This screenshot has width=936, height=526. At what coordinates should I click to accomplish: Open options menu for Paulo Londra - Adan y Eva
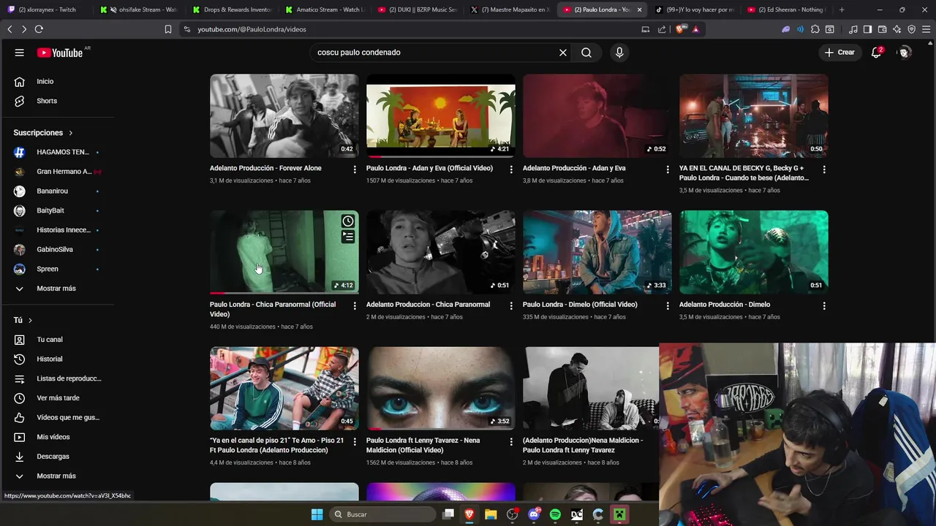(x=511, y=169)
